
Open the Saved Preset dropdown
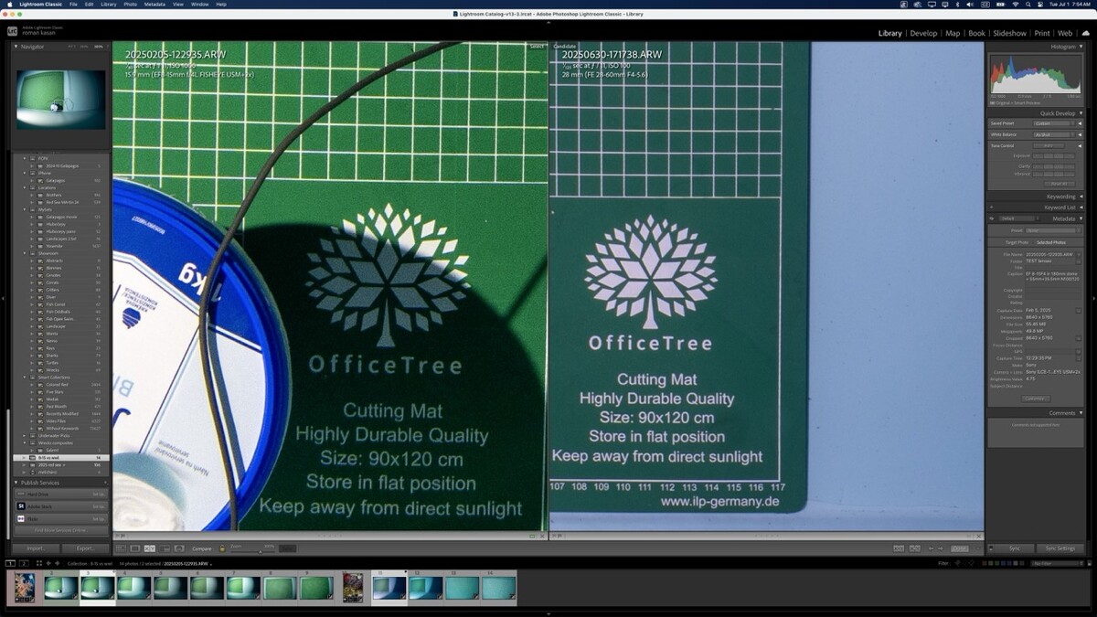(x=1053, y=123)
